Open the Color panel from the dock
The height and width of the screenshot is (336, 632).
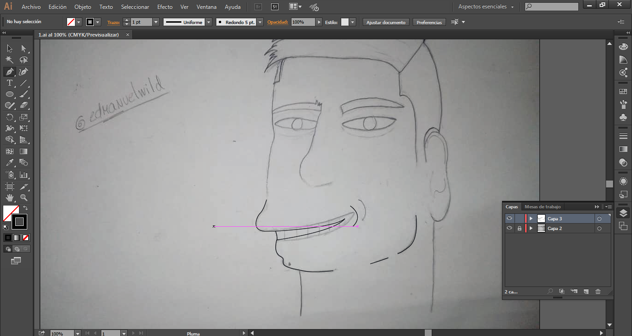pos(623,47)
